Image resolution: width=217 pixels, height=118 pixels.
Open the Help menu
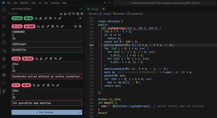point(64,3)
